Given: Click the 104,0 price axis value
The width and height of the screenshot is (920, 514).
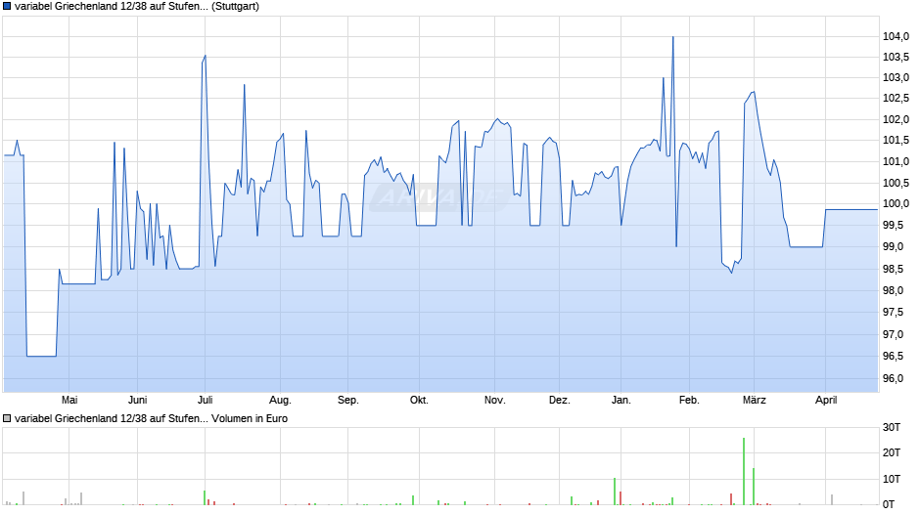Looking at the screenshot, I should pyautogui.click(x=896, y=37).
